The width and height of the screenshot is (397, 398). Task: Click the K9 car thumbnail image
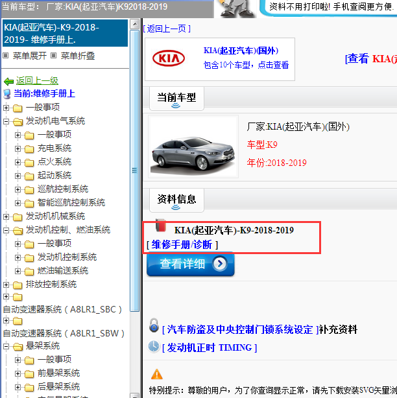[x=193, y=146]
